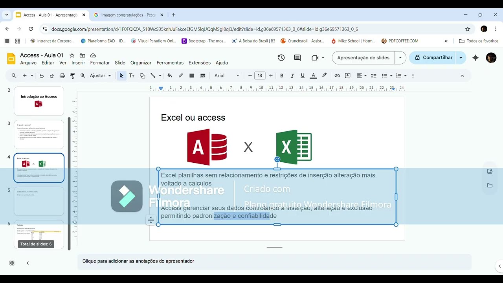Open the Extensões menu

click(200, 63)
